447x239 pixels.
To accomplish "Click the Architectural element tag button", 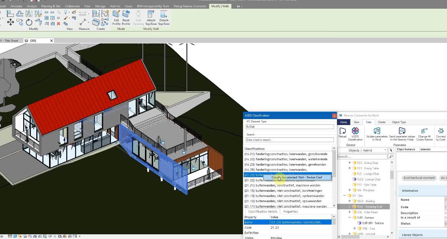I will (x=419, y=178).
